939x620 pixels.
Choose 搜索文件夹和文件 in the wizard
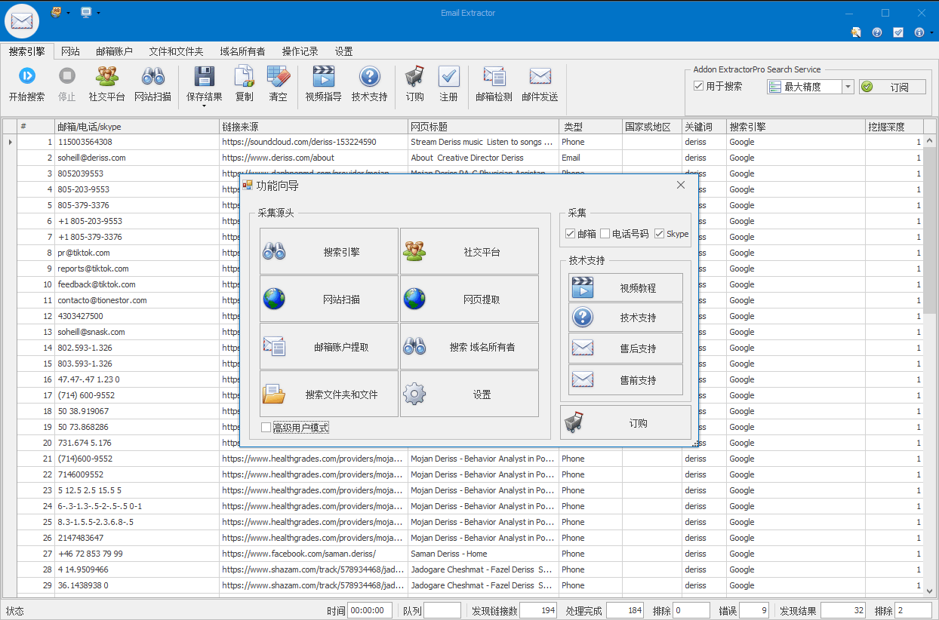coord(329,394)
